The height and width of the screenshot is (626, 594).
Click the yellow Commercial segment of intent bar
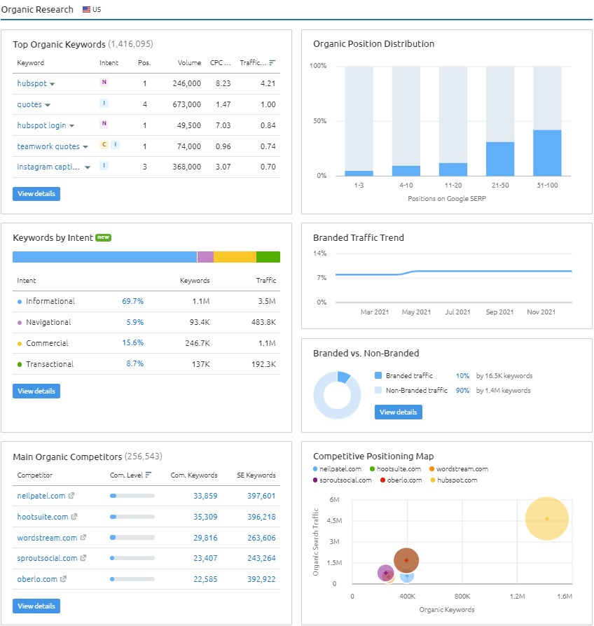[235, 257]
